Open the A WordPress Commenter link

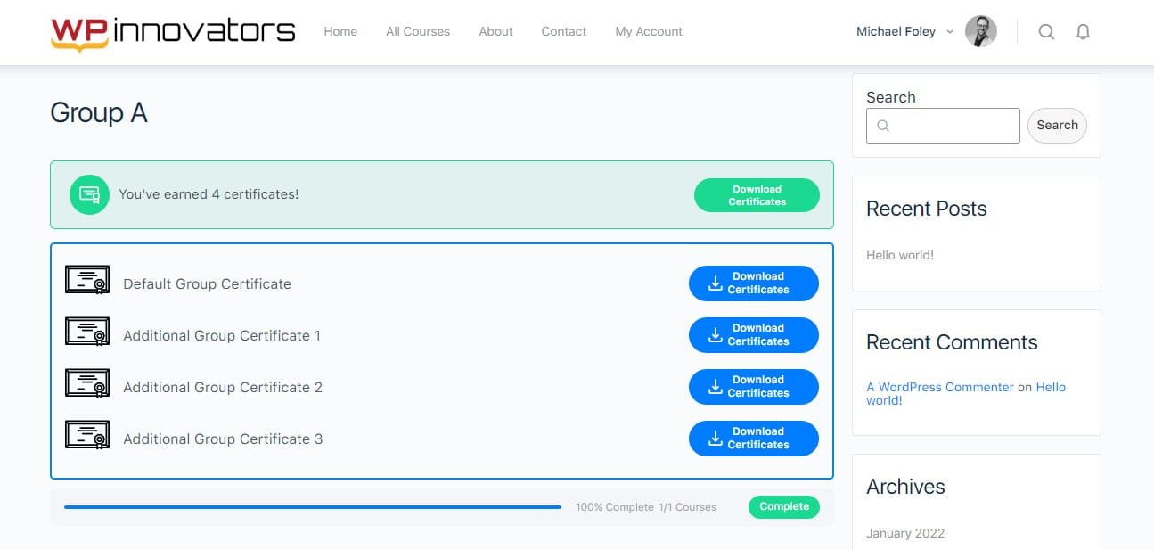point(940,387)
